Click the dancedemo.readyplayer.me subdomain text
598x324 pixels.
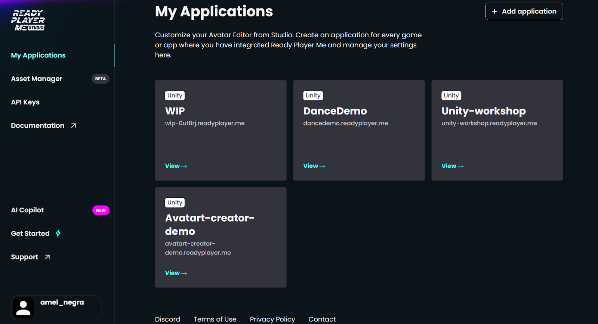[346, 123]
